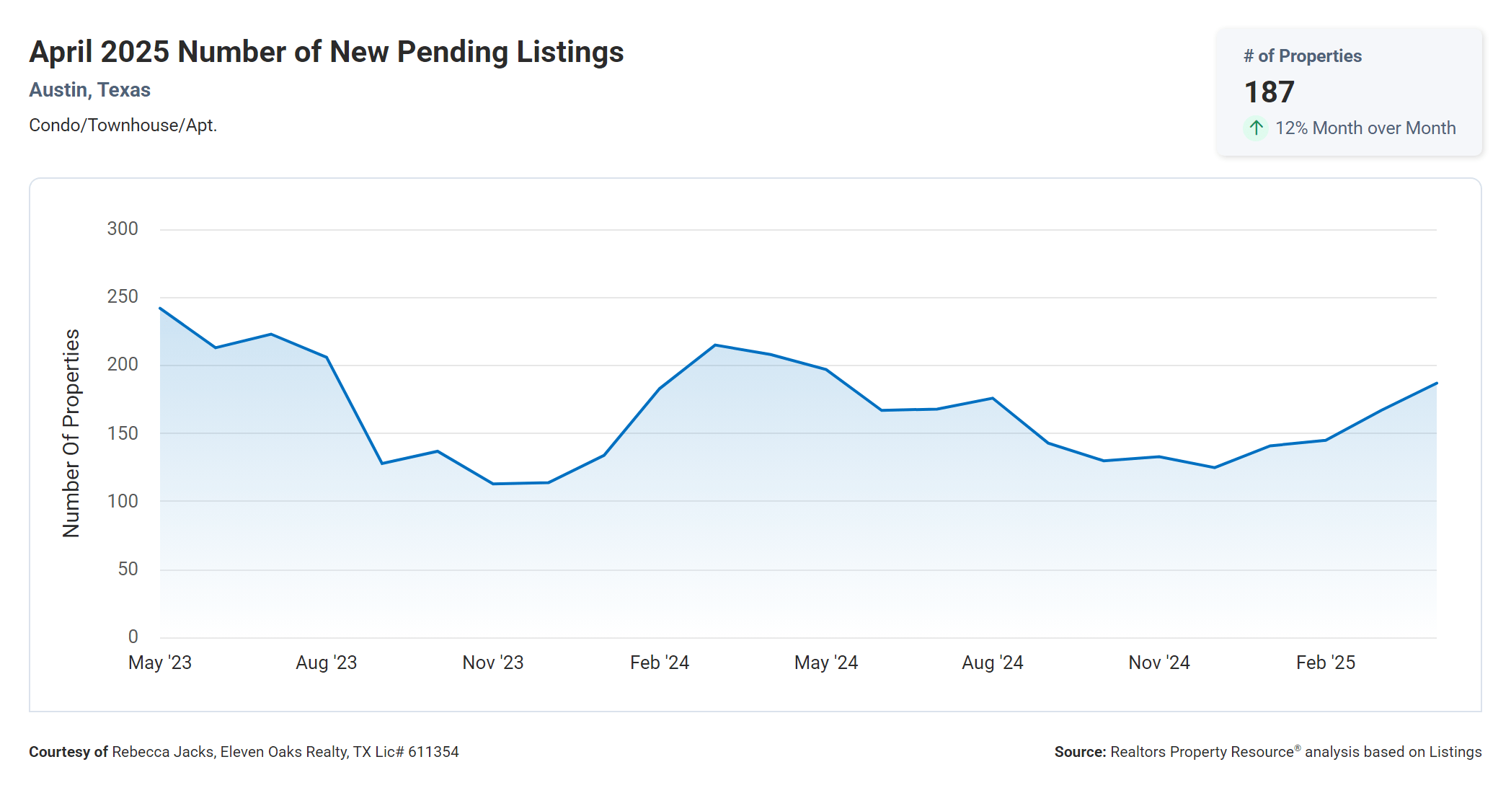Click the "Courtesy of Rebecca Jacks" credit line

[244, 752]
